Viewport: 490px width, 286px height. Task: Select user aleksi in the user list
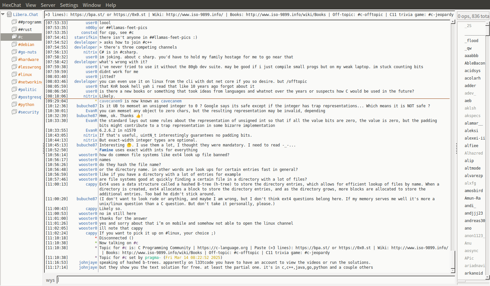pos(471,131)
